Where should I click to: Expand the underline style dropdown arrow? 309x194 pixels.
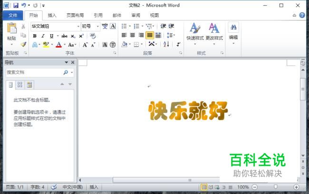tap(58, 36)
